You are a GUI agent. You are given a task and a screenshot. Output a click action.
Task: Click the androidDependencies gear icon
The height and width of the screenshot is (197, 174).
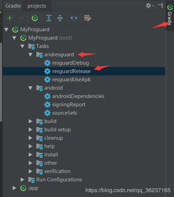point(47,96)
